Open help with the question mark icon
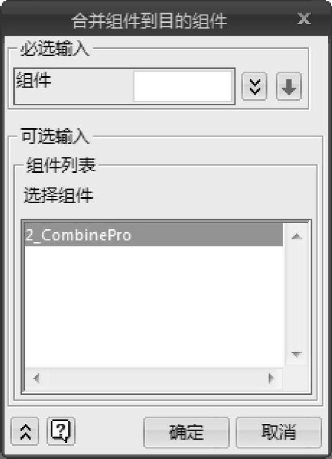This screenshot has height=459, width=332. pos(61,431)
